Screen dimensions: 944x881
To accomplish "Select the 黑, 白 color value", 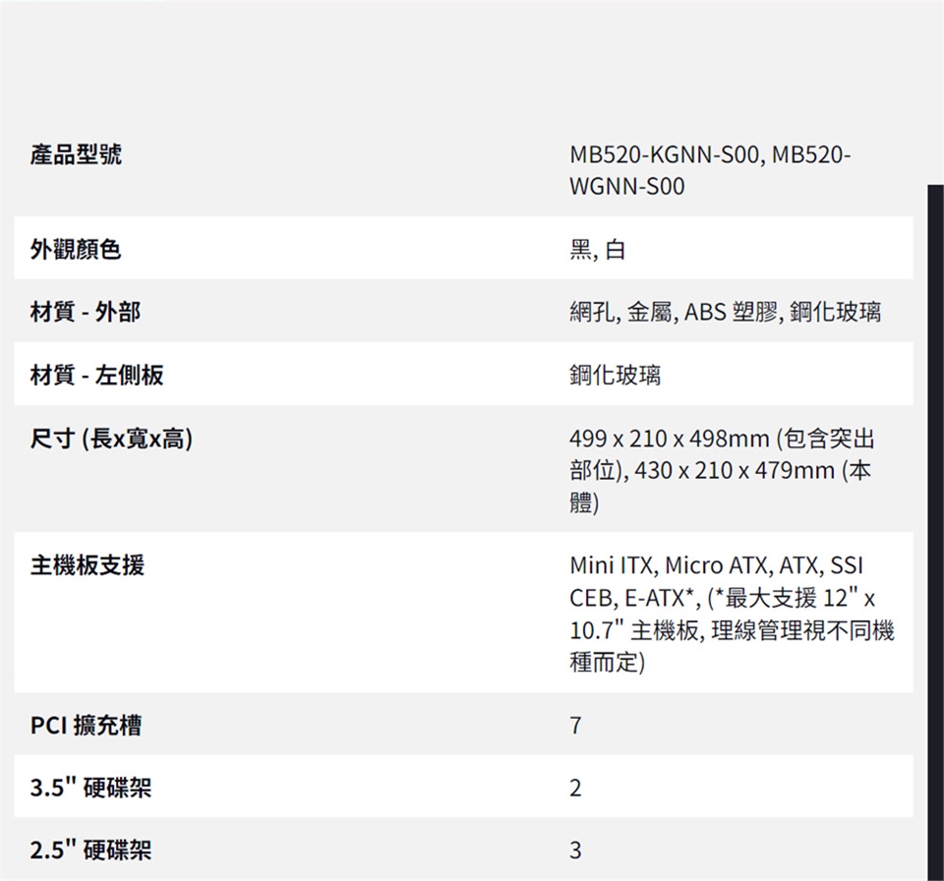I will (x=597, y=251).
